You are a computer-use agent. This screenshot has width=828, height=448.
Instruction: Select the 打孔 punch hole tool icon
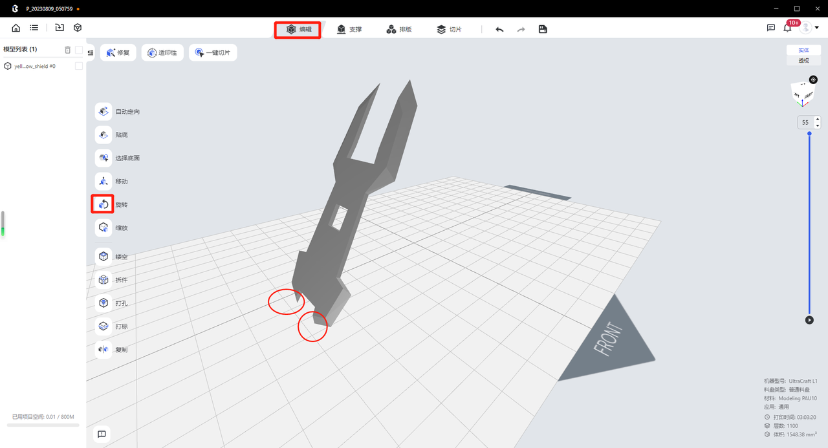(x=103, y=303)
